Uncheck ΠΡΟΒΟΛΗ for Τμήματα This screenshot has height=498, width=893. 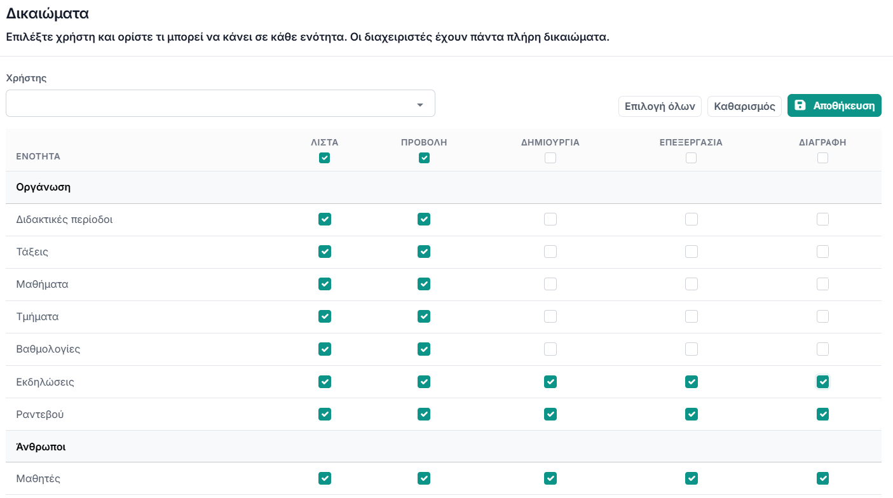pos(424,316)
